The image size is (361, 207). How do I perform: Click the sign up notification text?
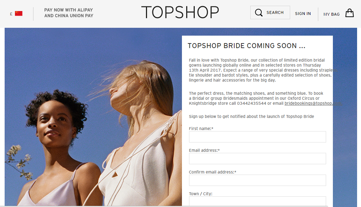251,117
